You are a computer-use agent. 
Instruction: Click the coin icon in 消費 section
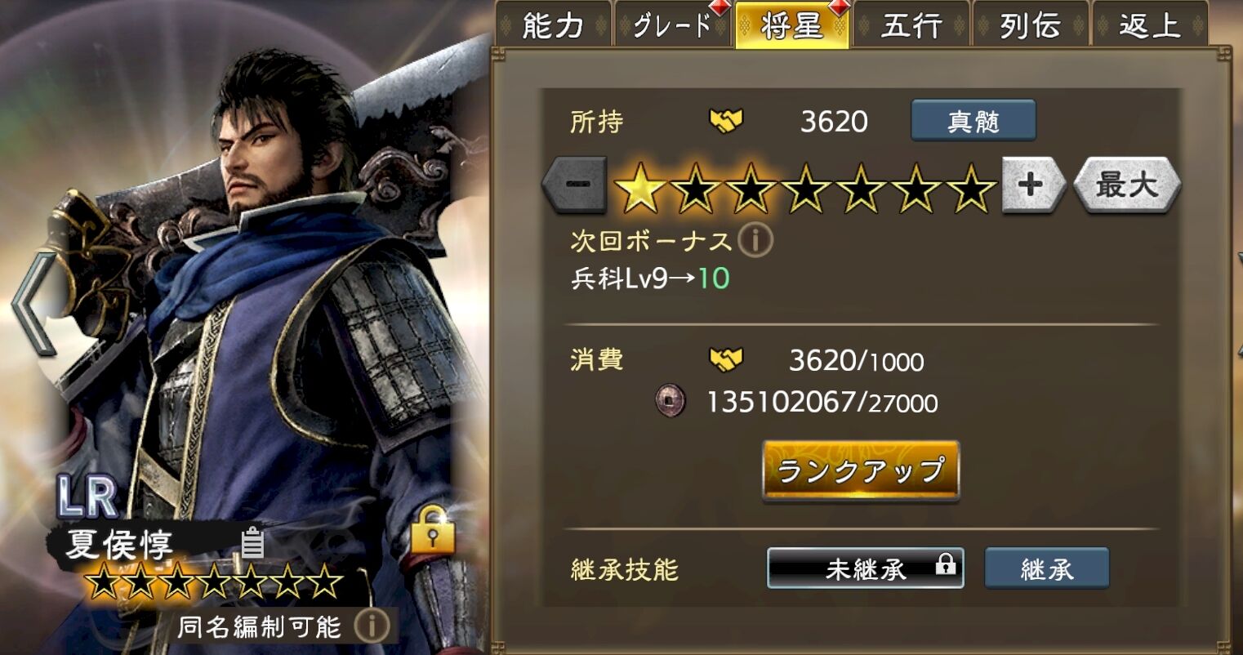(671, 401)
